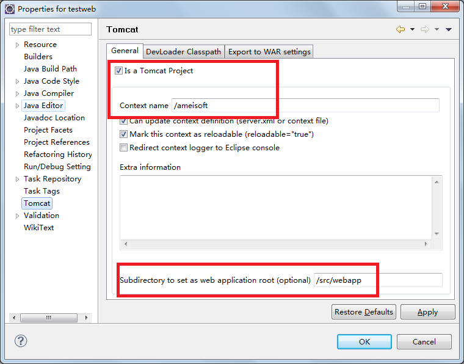Enable Redirect context logger to Eclipse console
Screen dimensions: 464x364
click(124, 148)
